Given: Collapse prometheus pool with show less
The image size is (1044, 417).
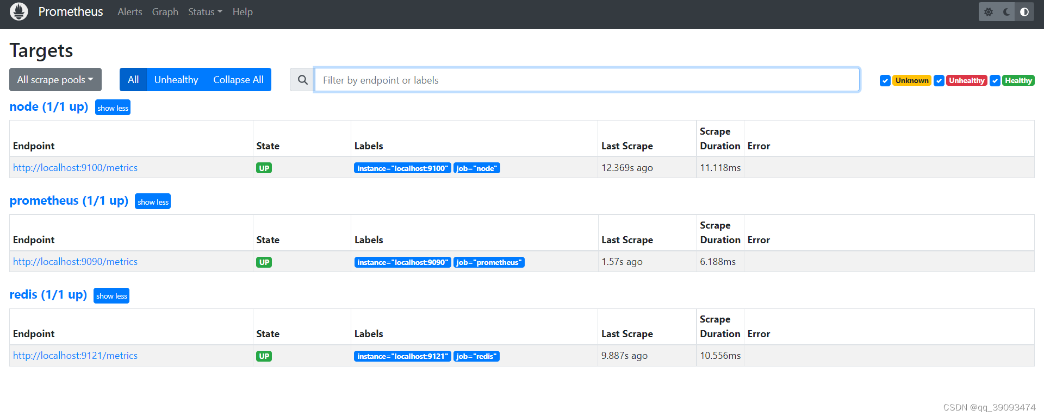Looking at the screenshot, I should [x=153, y=201].
